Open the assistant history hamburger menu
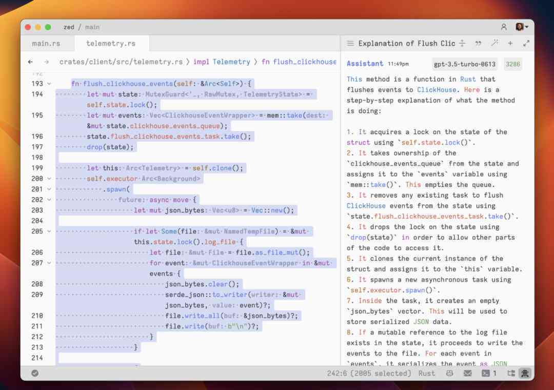 350,44
